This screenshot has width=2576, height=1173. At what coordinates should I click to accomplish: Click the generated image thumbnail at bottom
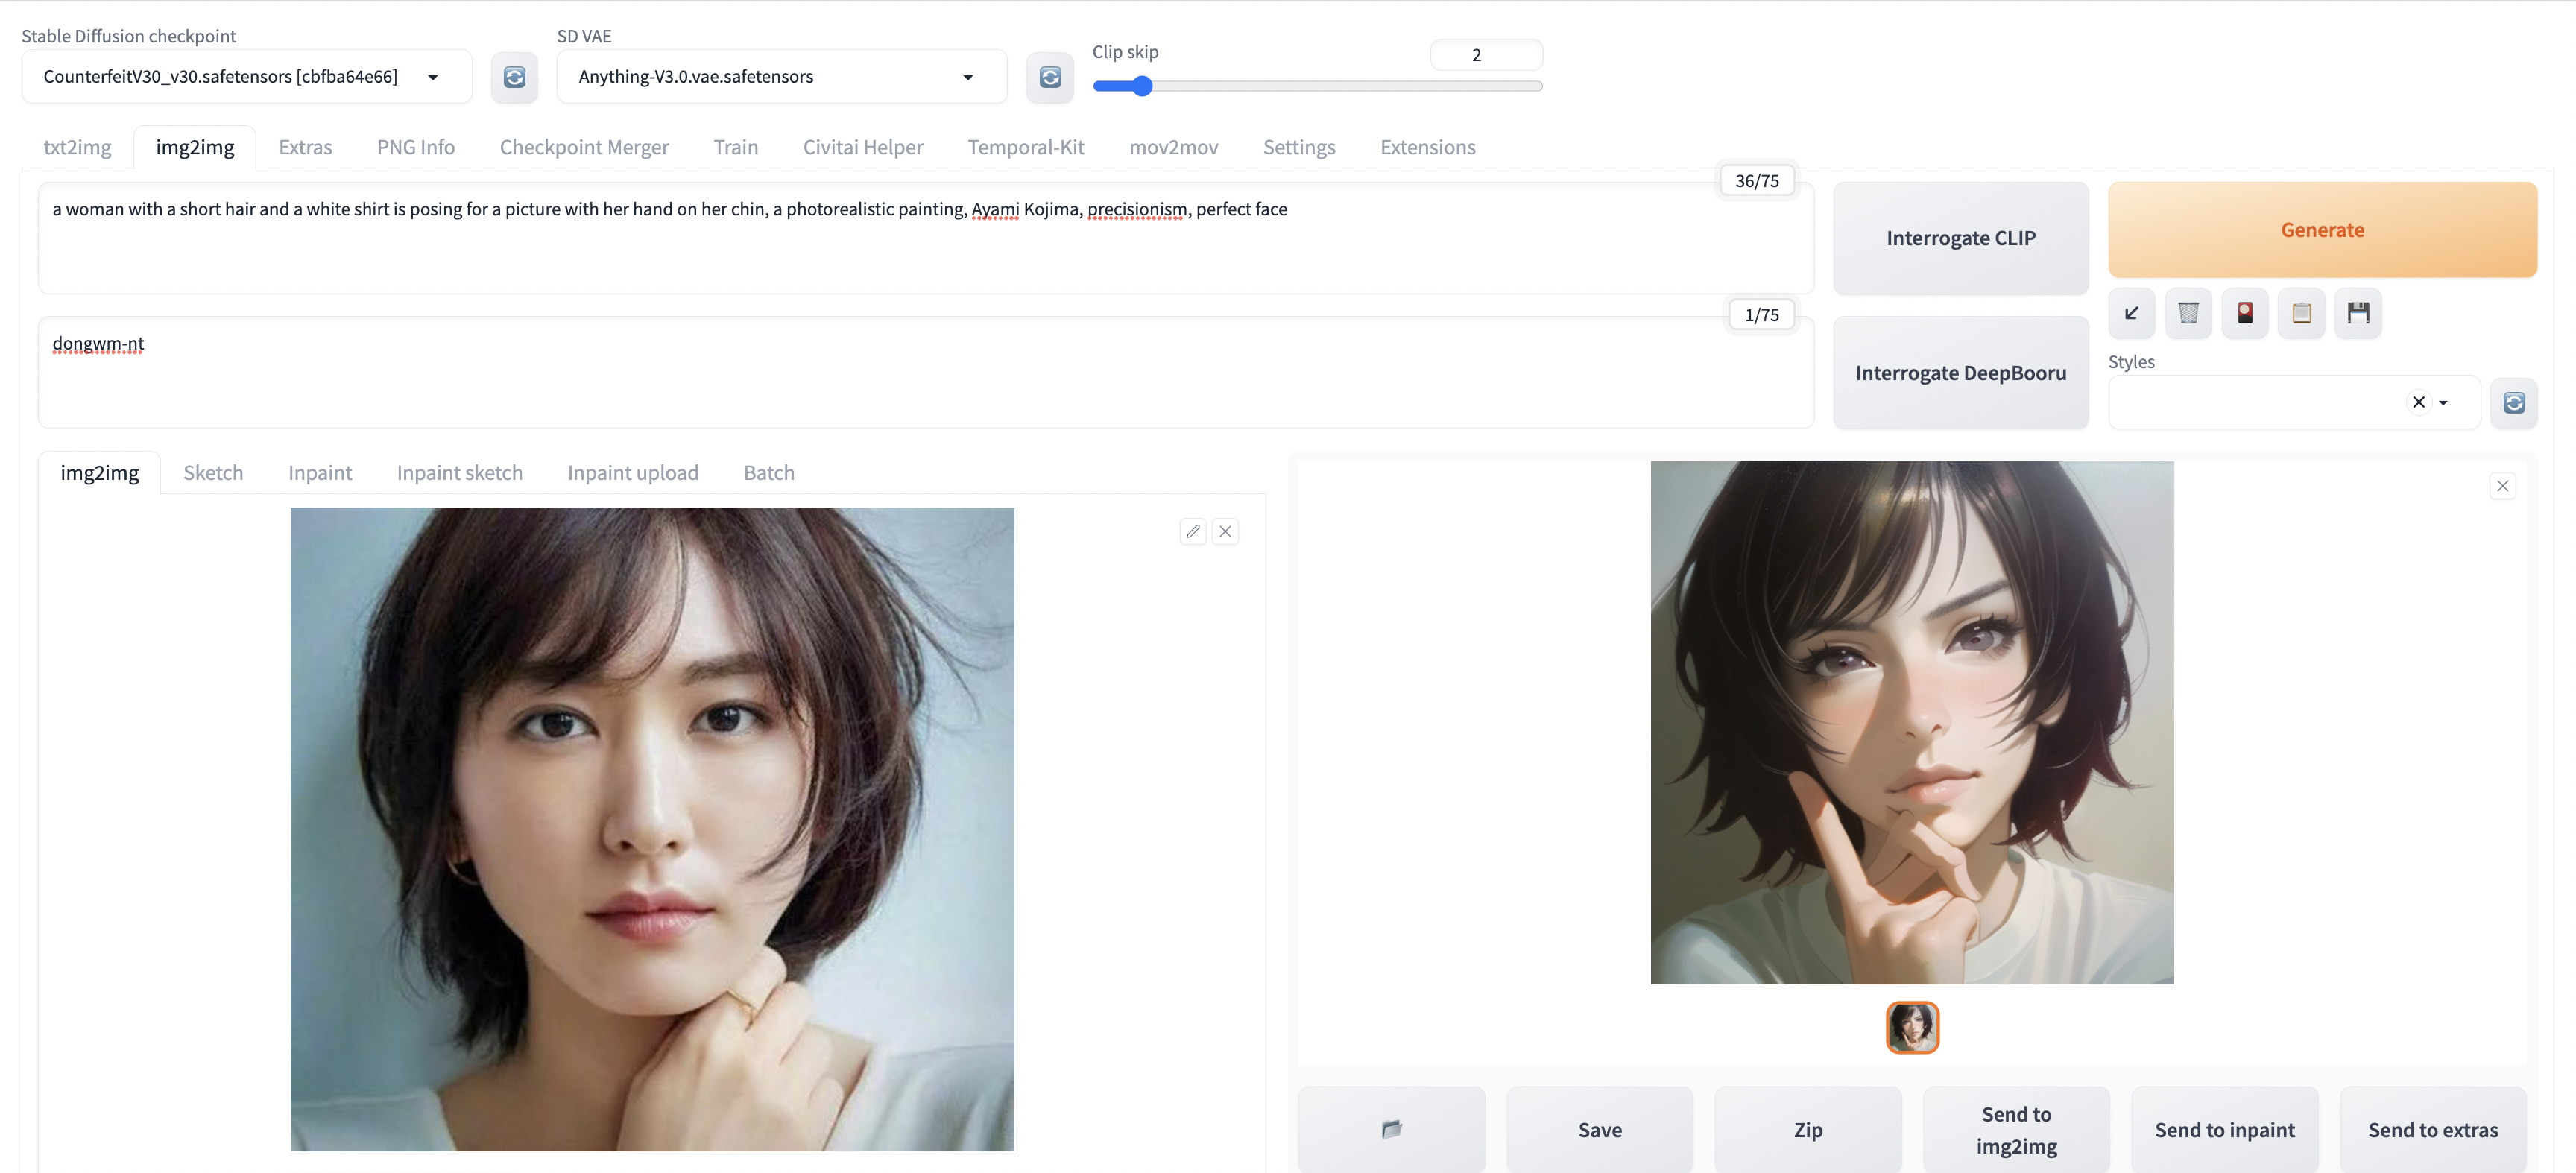(x=1910, y=1025)
